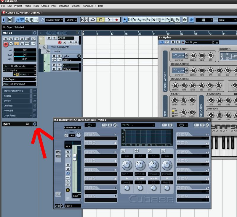
Task: Click the Oscillator 1 Coarse knob in Hydra
Action: 193,56
